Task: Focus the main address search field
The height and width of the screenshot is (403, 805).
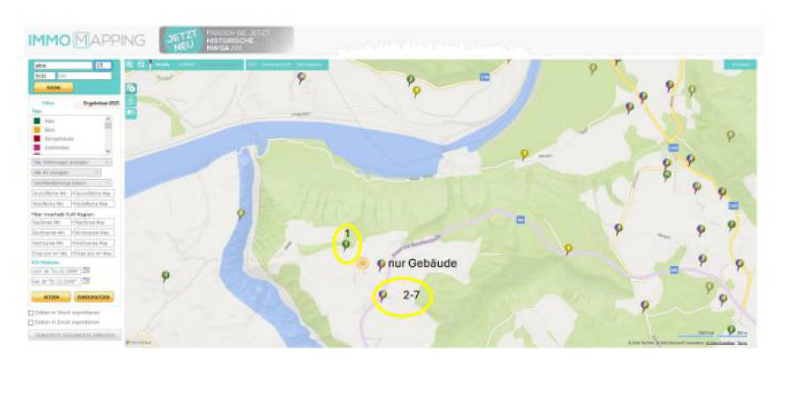Action: [x=62, y=66]
